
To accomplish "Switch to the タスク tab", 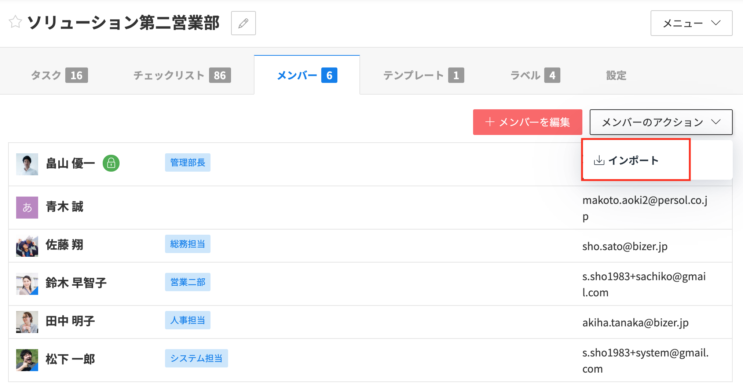I will click(59, 75).
